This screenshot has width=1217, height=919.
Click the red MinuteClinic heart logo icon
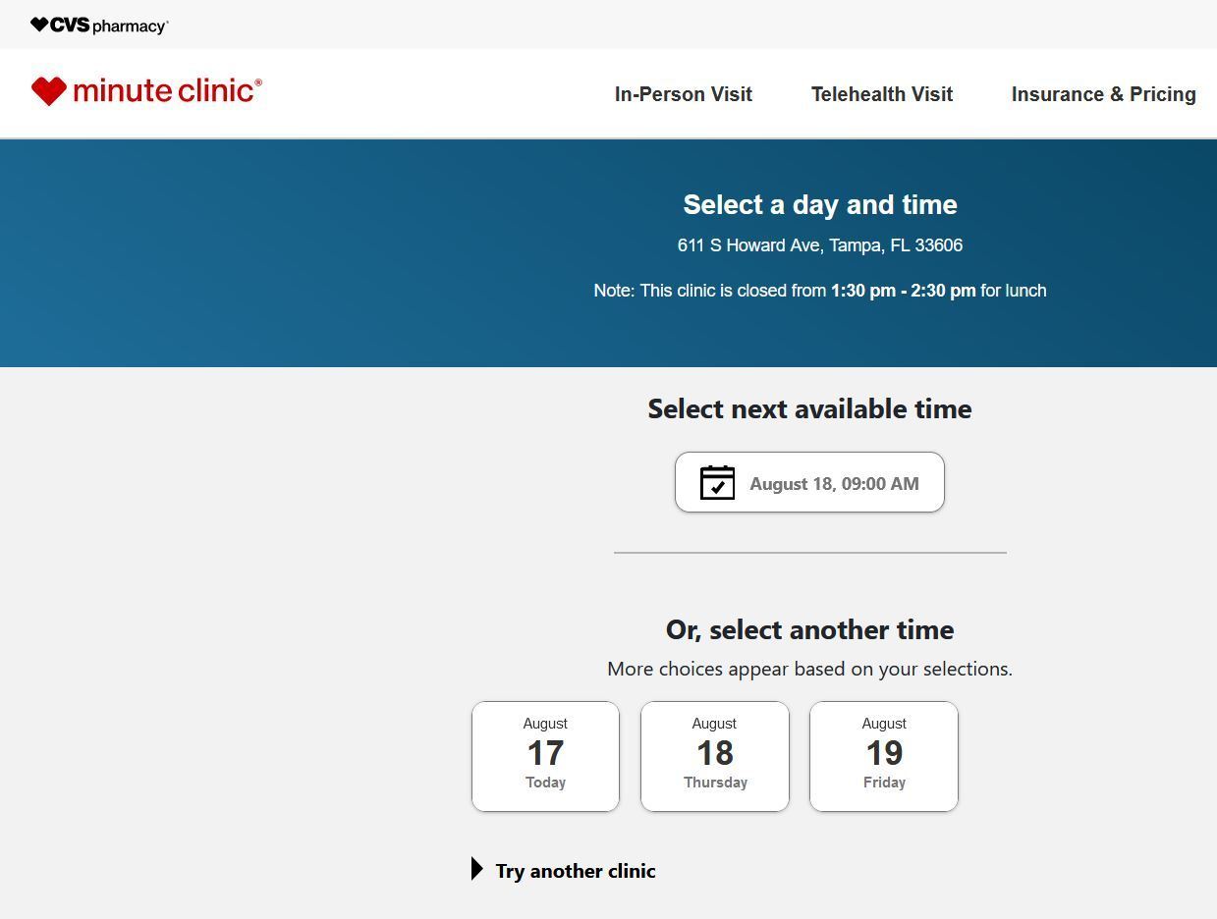pyautogui.click(x=48, y=91)
